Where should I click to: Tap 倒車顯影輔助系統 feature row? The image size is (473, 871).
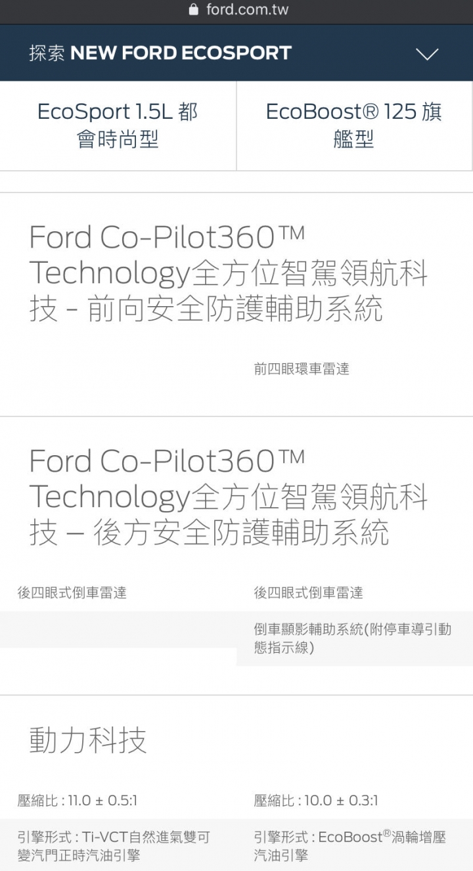(x=355, y=638)
